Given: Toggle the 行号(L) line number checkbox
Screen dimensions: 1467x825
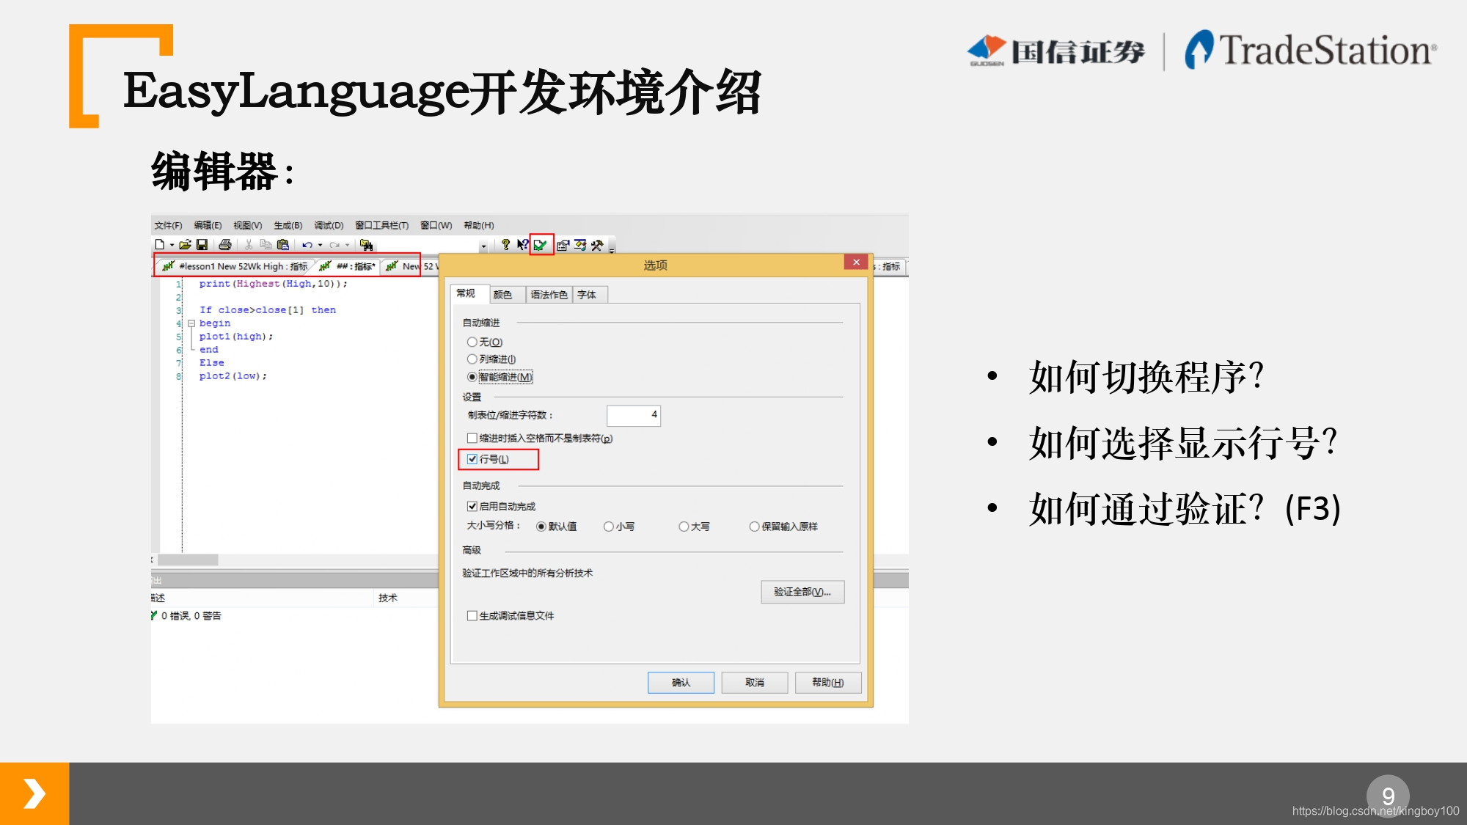Looking at the screenshot, I should click(472, 459).
